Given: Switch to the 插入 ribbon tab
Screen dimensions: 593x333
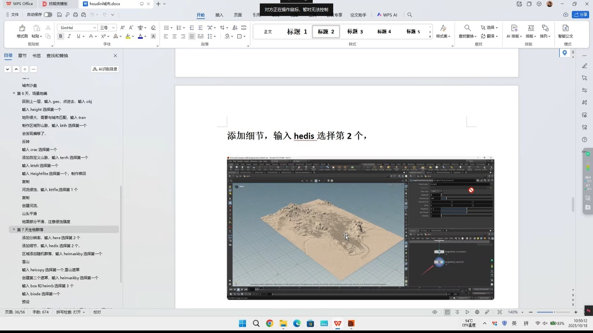Looking at the screenshot, I should (219, 15).
